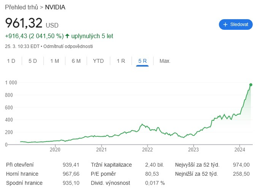
Task: Show the Max. time range
Action: click(x=165, y=61)
